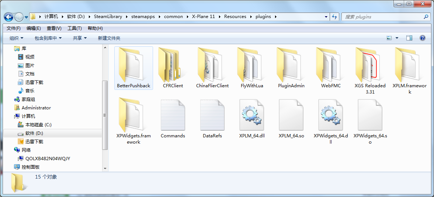Viewport: 434px width, 197px height.
Task: Select 本地磁盘 (C:) drive
Action: pos(35,125)
